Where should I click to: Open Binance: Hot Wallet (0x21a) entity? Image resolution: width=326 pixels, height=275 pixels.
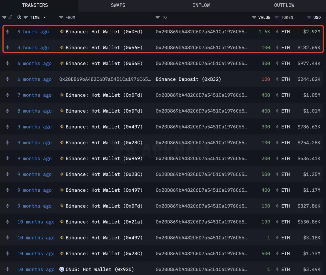[104, 222]
